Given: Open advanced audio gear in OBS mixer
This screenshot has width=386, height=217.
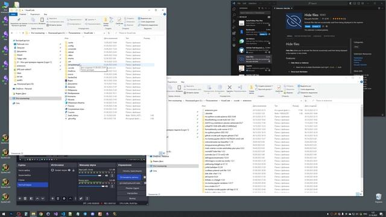Looking at the screenshot, I should 81,198.
